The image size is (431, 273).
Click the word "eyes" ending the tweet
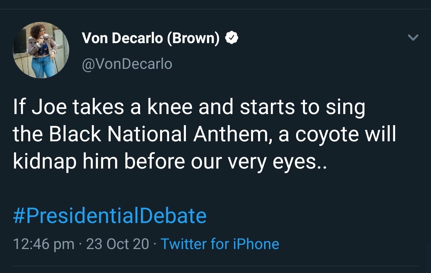click(x=295, y=162)
